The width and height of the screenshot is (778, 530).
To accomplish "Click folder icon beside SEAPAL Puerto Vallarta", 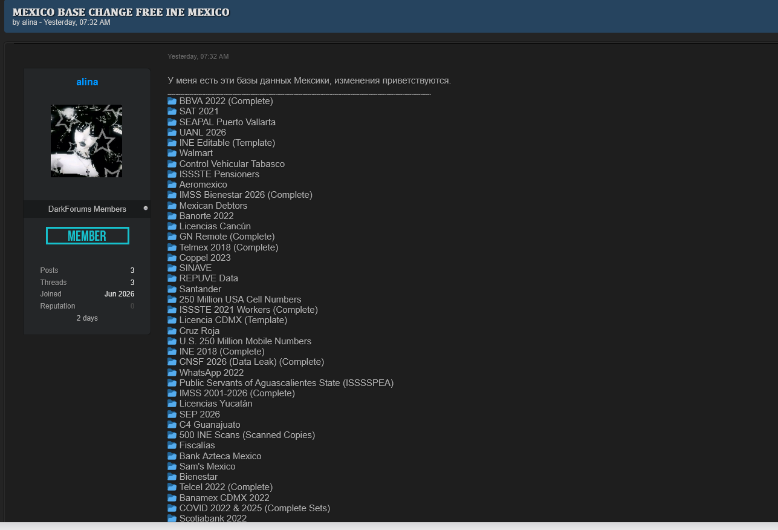I will pyautogui.click(x=172, y=122).
